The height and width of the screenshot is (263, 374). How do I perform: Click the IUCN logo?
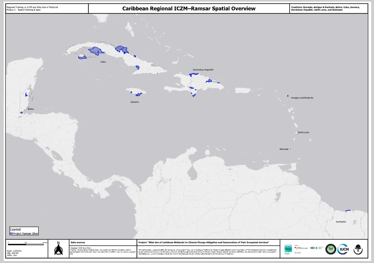[343, 249]
